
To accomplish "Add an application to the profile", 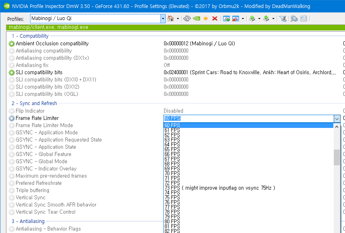I will point(226,18).
